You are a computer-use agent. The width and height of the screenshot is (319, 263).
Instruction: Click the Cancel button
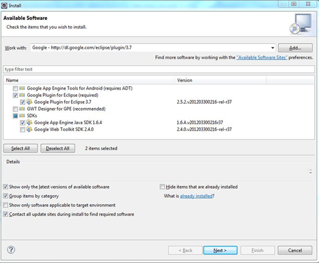(x=295, y=250)
